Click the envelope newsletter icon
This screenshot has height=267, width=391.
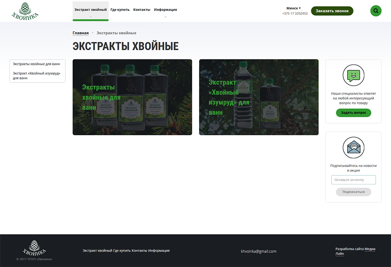click(x=353, y=148)
